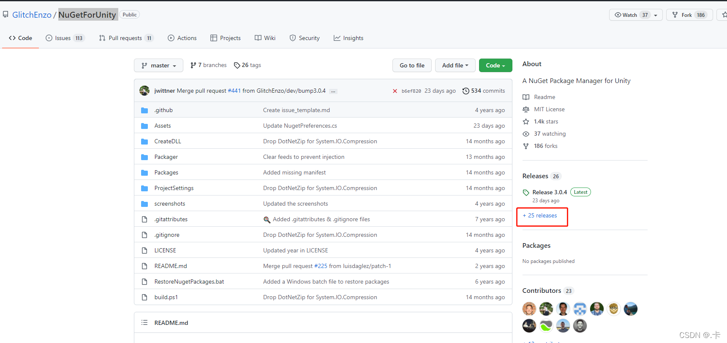Viewport: 727px width, 343px height.
Task: Open the ProjectSettings folder
Action: (174, 188)
